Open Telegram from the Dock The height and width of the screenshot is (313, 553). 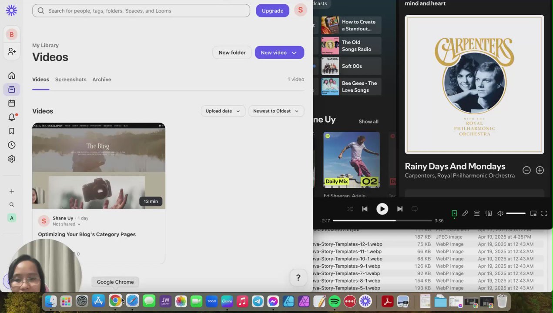[x=258, y=301]
